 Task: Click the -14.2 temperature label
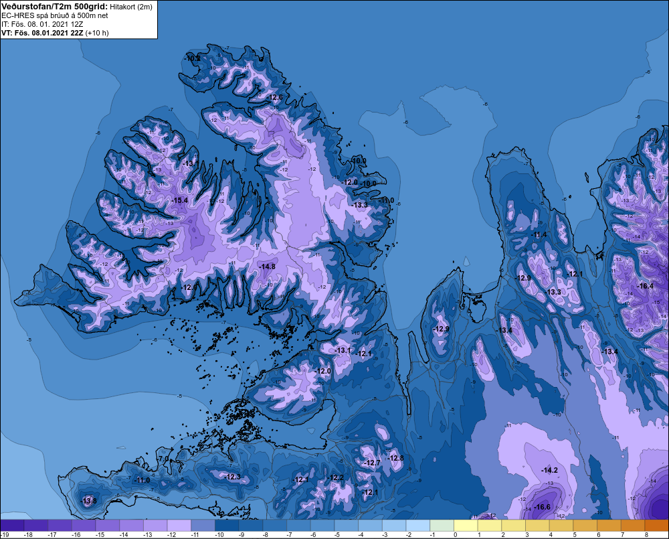549,470
